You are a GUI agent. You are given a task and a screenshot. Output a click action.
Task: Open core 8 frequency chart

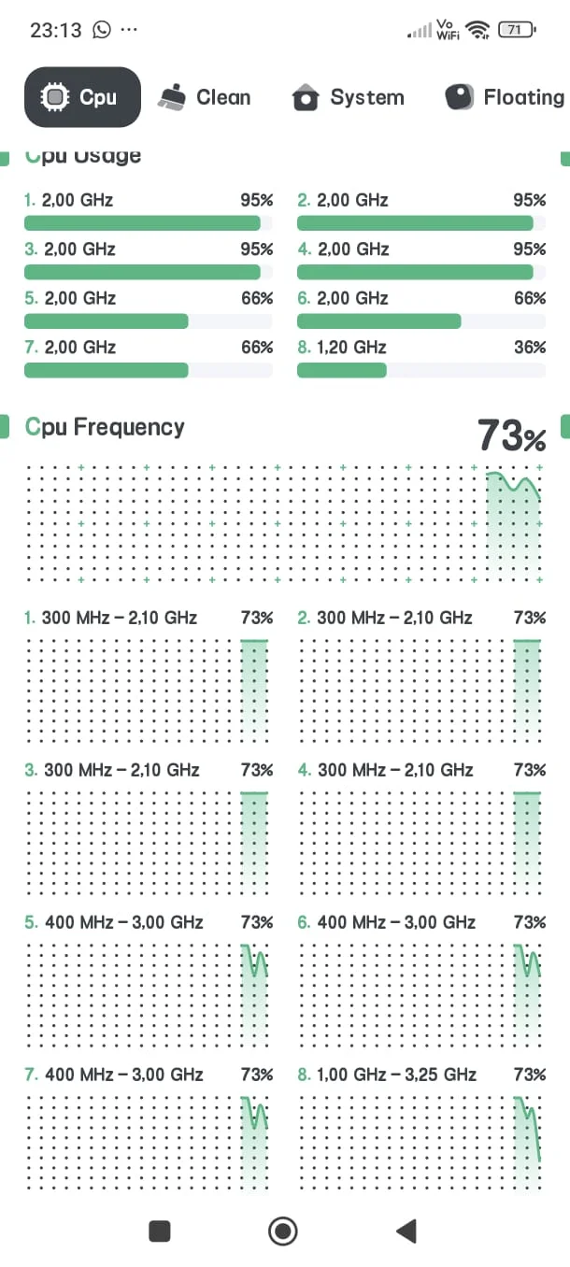pyautogui.click(x=420, y=1136)
